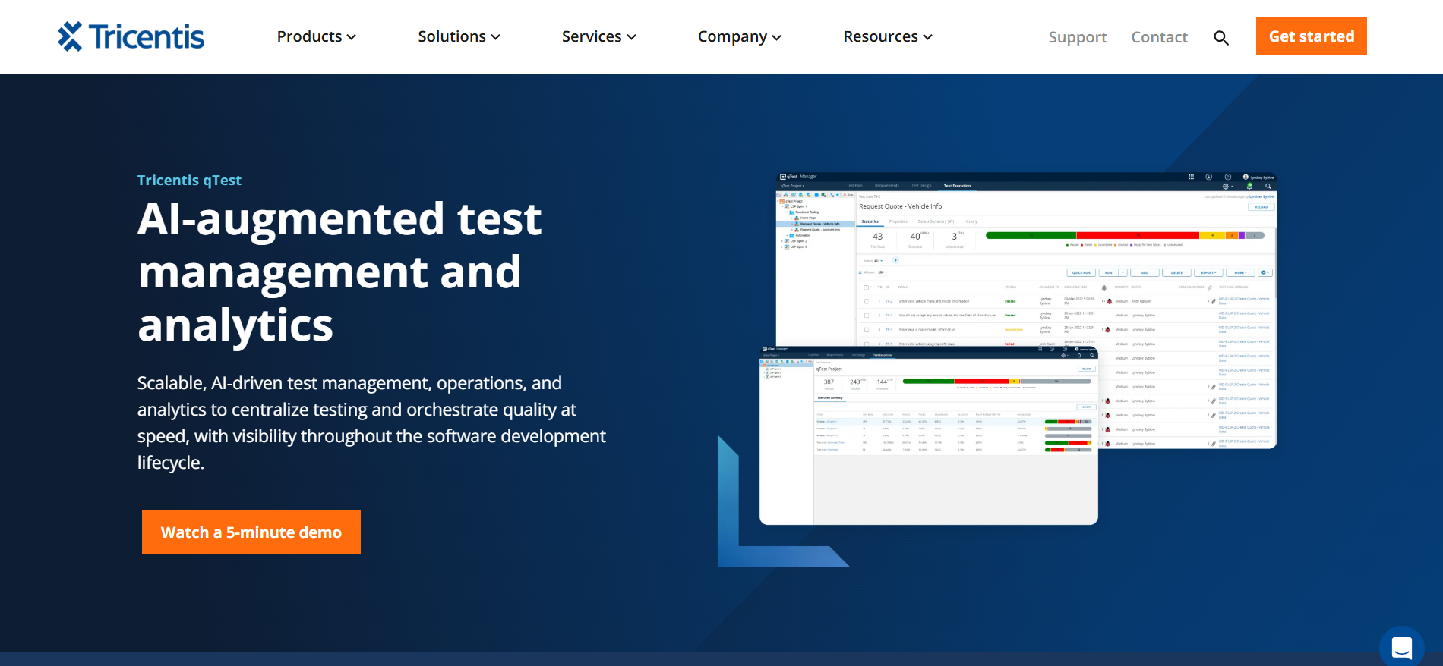Tick the select-all checkbox in test run table header
The height and width of the screenshot is (666, 1443).
click(x=866, y=287)
